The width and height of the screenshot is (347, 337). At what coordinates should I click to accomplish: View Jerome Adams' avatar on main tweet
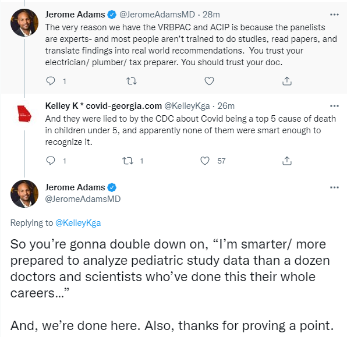(x=24, y=194)
